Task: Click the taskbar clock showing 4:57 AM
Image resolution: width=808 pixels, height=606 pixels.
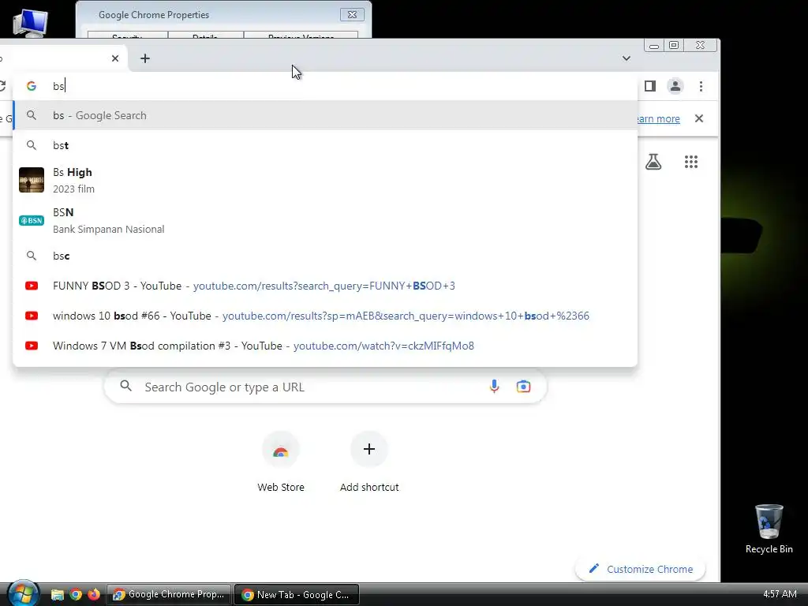Action: coord(780,594)
